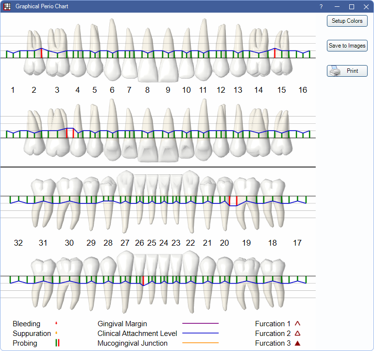The height and width of the screenshot is (351, 374).
Task: Click the Furcation 1 open caret symbol
Action: [298, 324]
